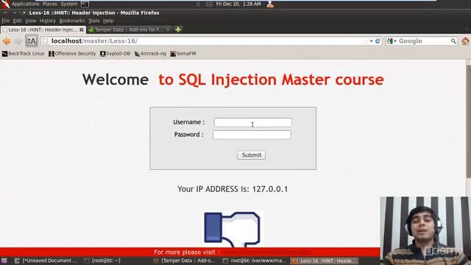The height and width of the screenshot is (265, 471).
Task: Click the mail envelope icon in top panel
Action: [x=209, y=4]
